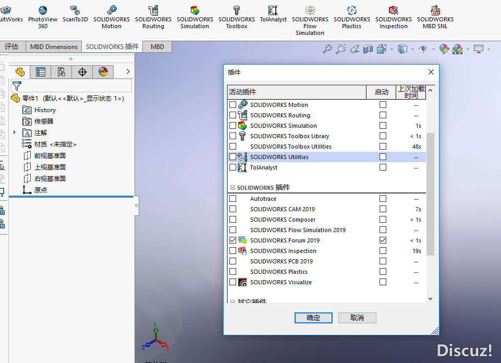Select the 传感器 tree item
Viewport: 501px width, 363px height.
pos(38,122)
